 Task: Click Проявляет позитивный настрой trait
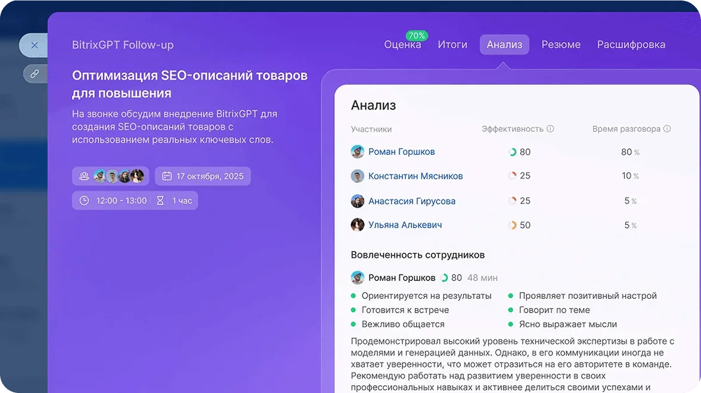(x=588, y=295)
